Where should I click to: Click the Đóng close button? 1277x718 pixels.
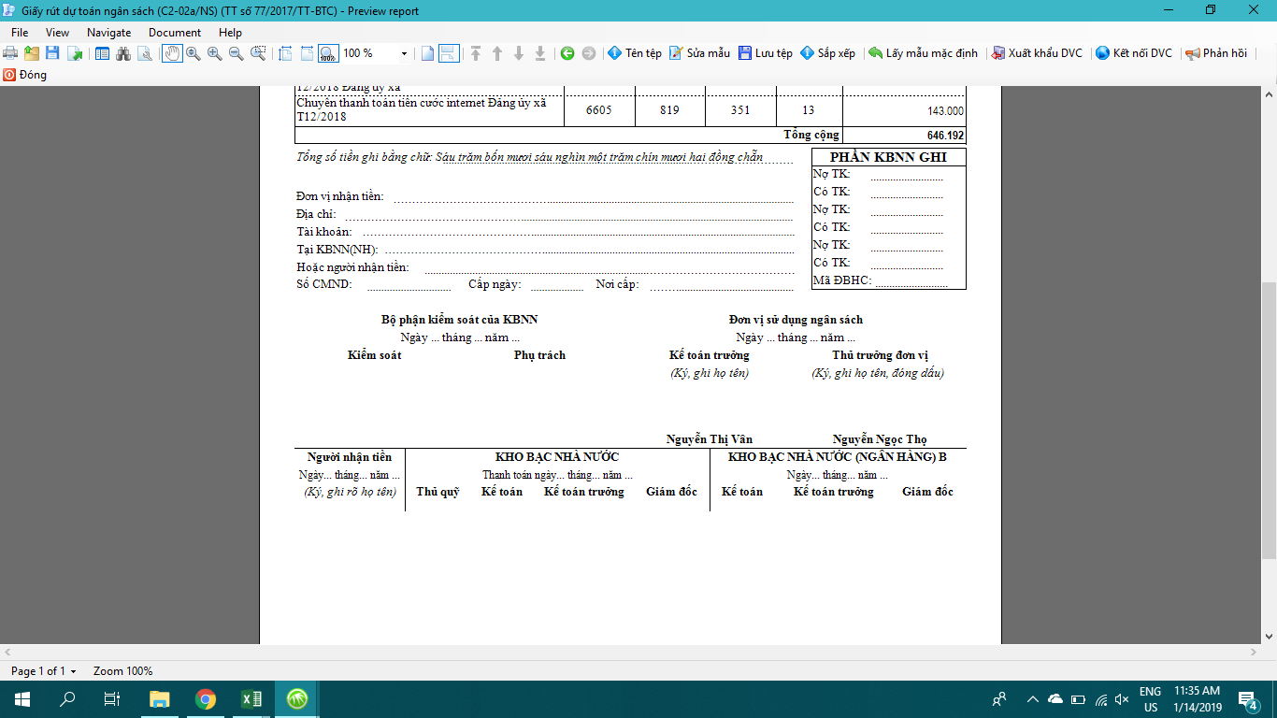point(25,75)
